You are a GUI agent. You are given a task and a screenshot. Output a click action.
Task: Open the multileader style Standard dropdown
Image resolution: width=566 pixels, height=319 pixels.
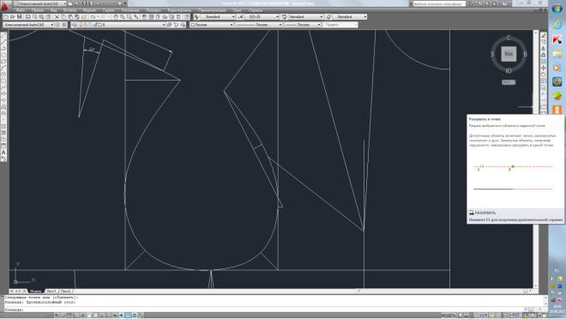click(349, 17)
